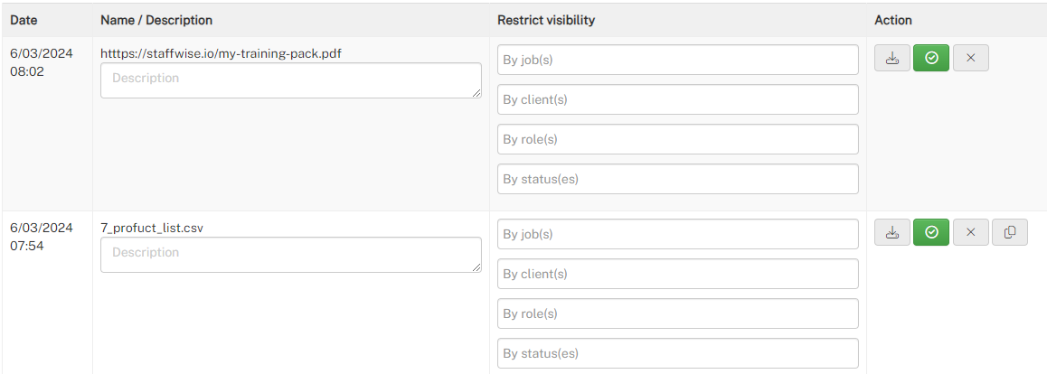1047x374 pixels.
Task: Open By client(s) selector for 7_profuct_list.csv
Action: pyautogui.click(x=678, y=274)
